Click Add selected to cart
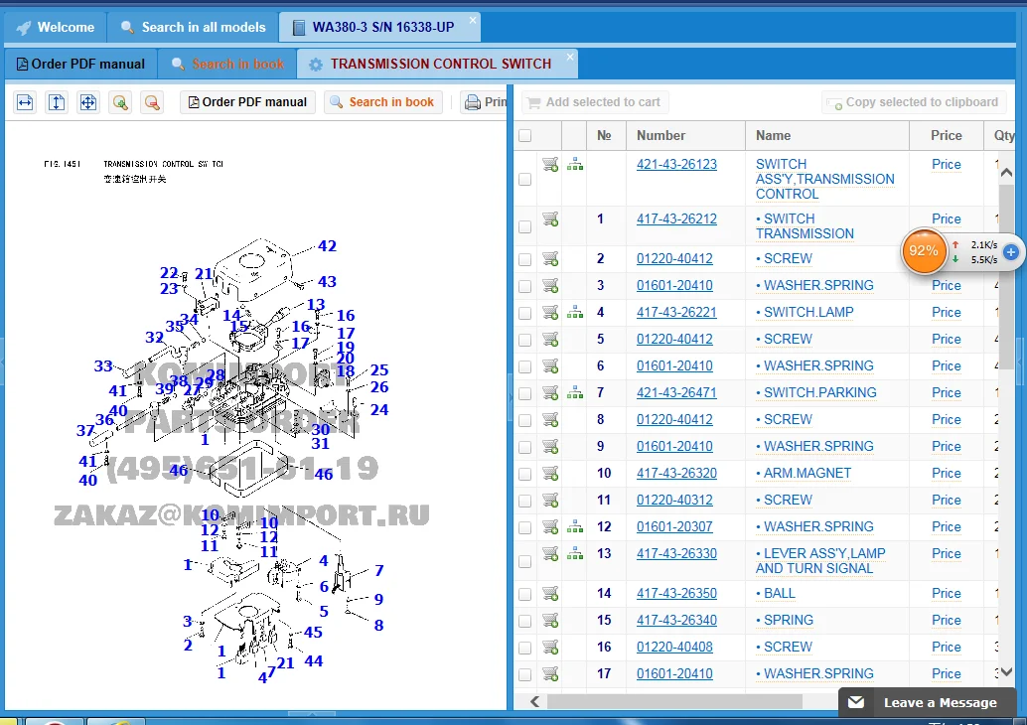The image size is (1027, 725). point(595,102)
